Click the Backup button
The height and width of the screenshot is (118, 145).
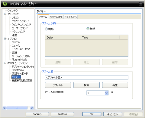[37, 114]
